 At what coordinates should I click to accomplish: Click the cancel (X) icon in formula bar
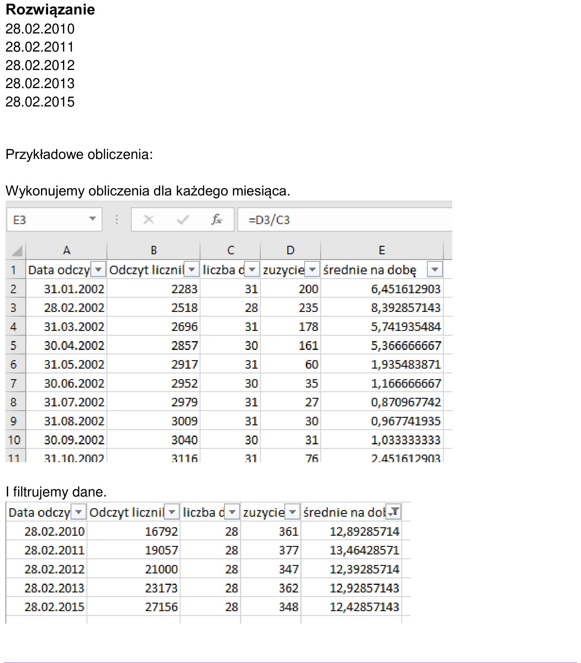click(149, 220)
